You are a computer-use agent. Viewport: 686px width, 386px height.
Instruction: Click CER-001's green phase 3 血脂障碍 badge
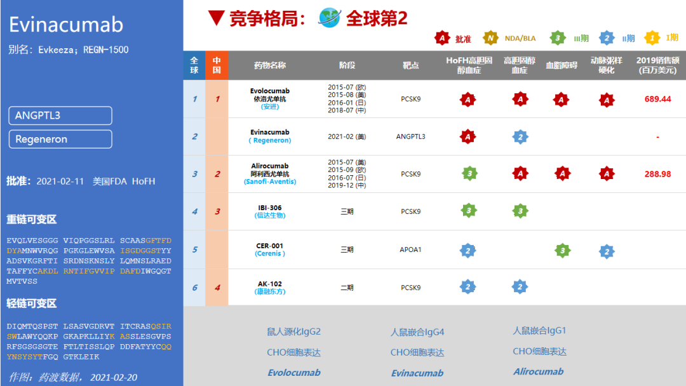click(563, 251)
